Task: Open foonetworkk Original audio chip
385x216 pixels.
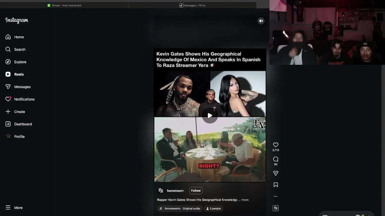Action: (180, 208)
